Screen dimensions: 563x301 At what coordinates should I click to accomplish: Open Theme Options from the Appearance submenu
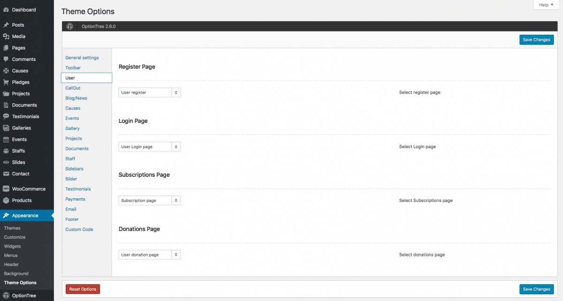pyautogui.click(x=21, y=282)
